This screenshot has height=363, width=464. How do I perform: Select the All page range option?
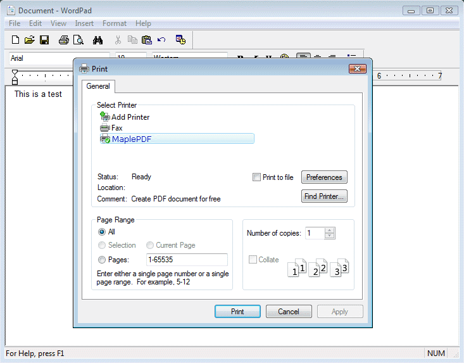102,232
